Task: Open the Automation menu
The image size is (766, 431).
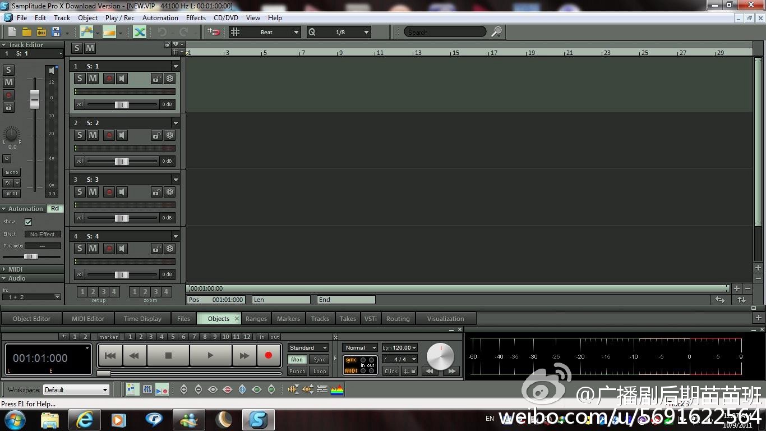Action: point(160,17)
